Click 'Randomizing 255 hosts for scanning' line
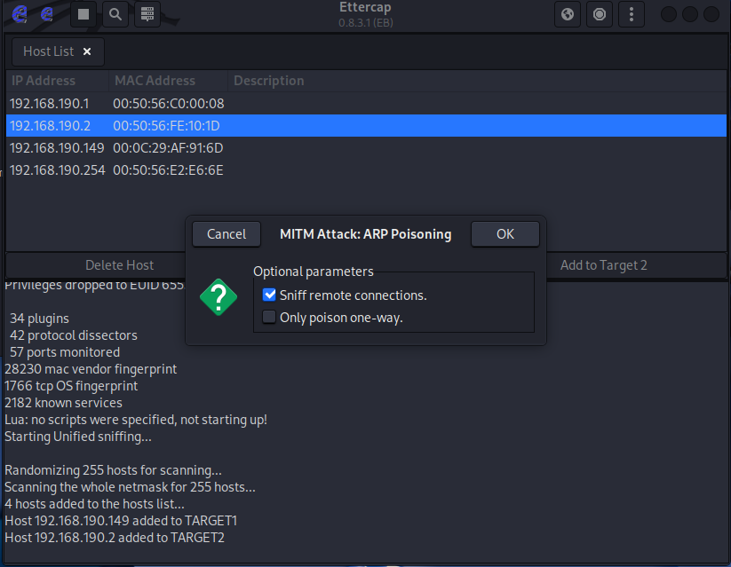The width and height of the screenshot is (731, 567). click(113, 470)
